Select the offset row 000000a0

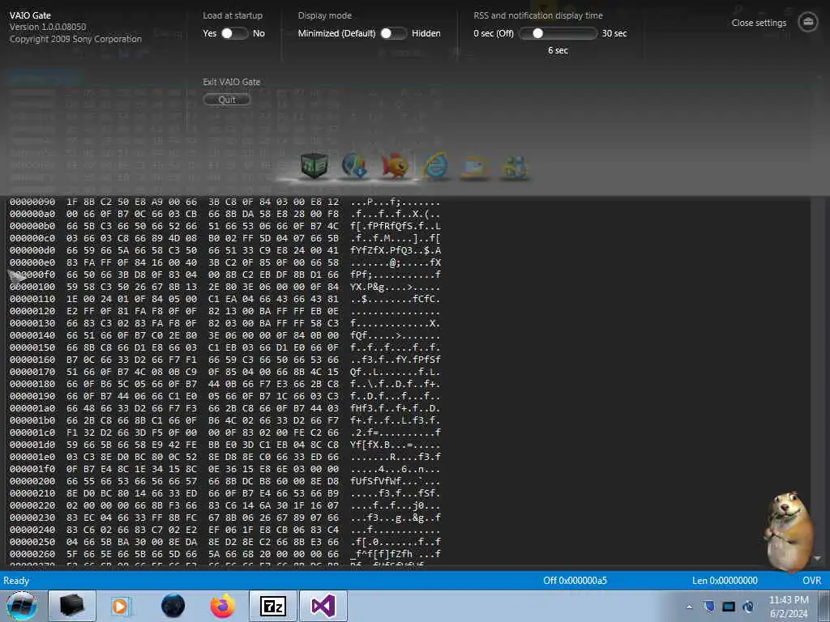[32, 214]
